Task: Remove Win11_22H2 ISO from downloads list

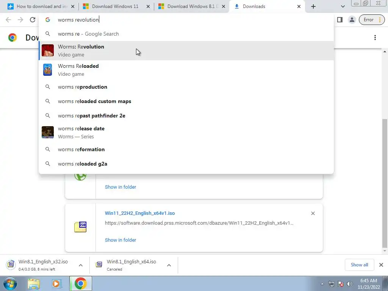Action: (x=313, y=213)
